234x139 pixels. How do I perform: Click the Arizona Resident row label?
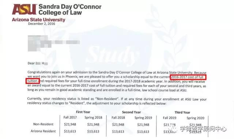(x=43, y=131)
